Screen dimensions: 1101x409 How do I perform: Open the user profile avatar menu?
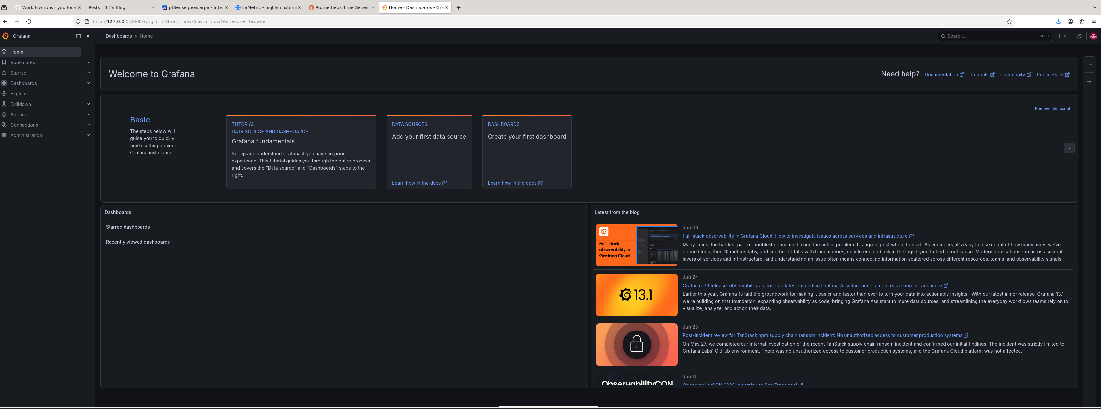[x=1093, y=36]
